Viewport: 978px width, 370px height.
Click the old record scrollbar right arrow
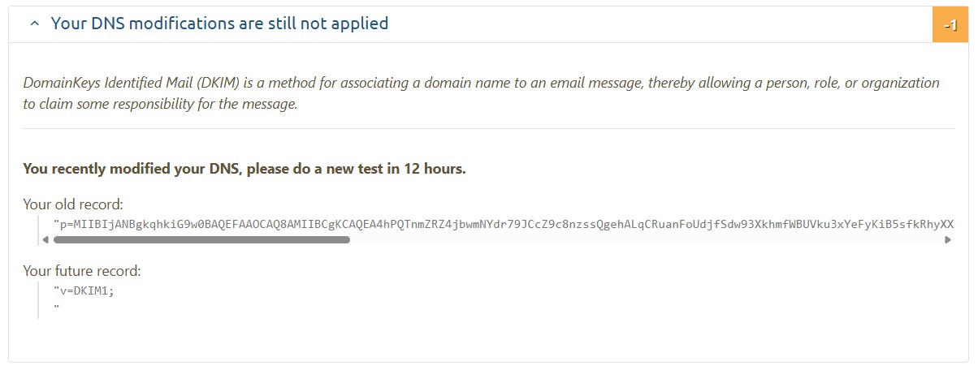pos(947,240)
